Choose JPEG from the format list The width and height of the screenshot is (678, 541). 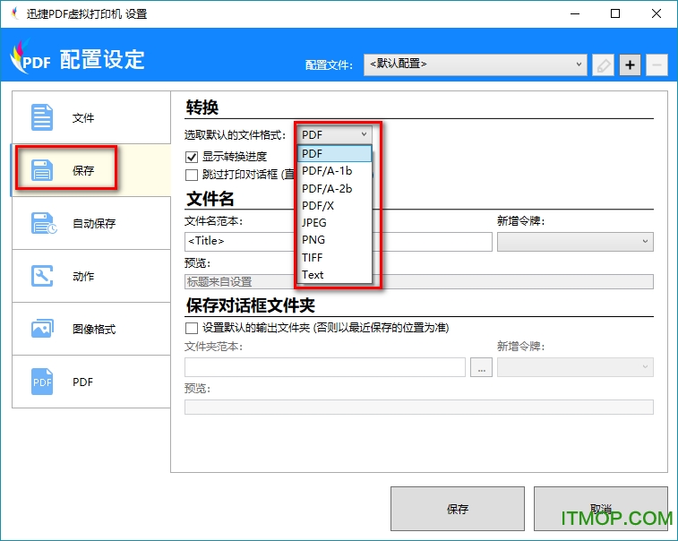tap(335, 223)
